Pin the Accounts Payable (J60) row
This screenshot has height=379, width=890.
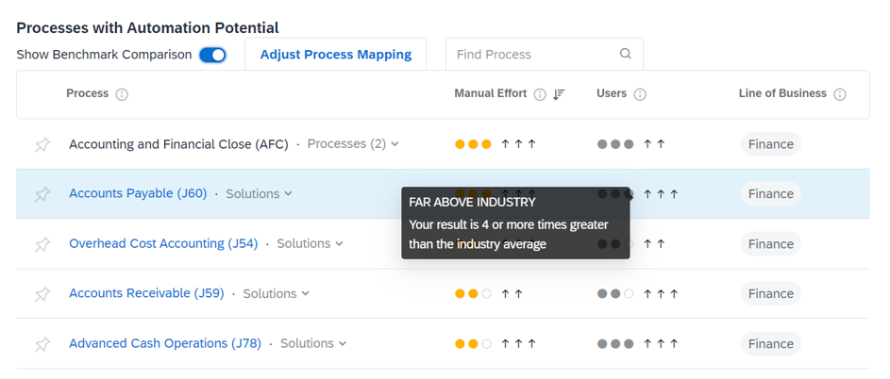pos(42,194)
